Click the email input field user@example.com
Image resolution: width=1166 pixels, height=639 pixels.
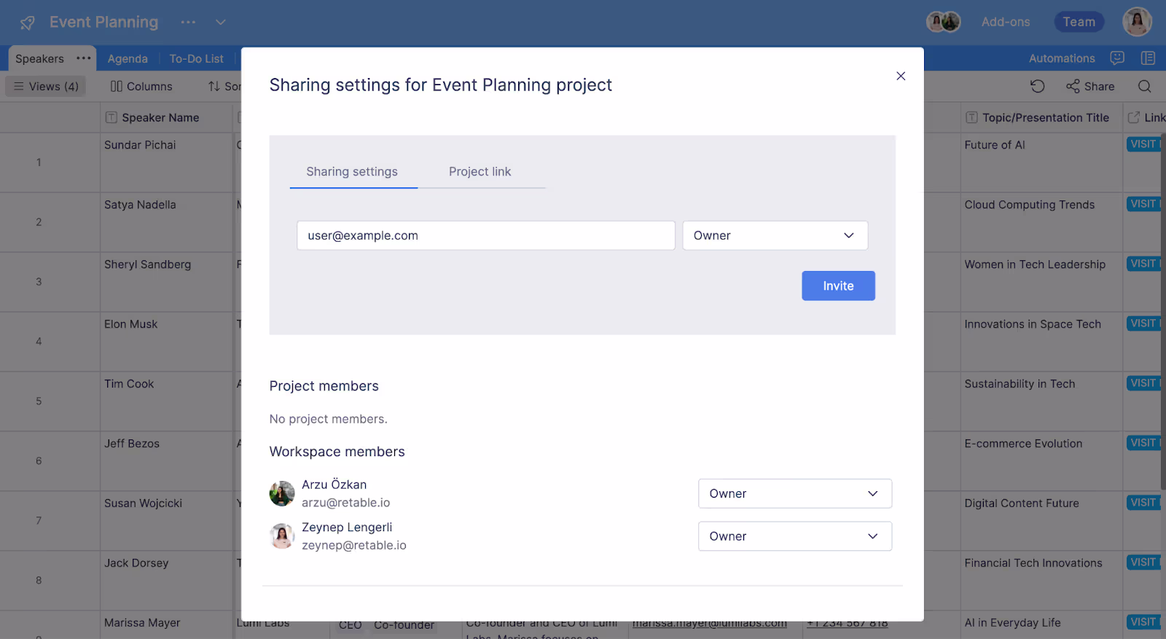(486, 235)
